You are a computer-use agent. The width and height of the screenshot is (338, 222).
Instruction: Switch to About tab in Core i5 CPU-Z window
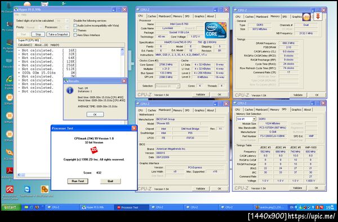(x=210, y=16)
